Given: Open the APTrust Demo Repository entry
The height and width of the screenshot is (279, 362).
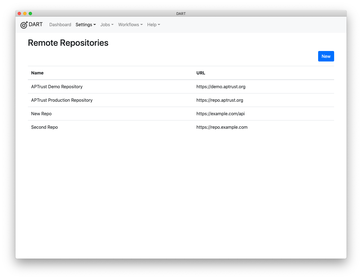Looking at the screenshot, I should pos(57,87).
